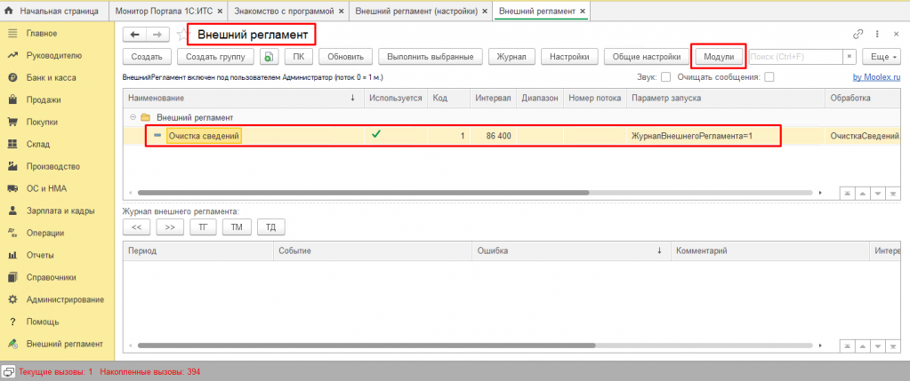910x381 pixels.
Task: Click the 86 400 interval cell
Action: 493,136
